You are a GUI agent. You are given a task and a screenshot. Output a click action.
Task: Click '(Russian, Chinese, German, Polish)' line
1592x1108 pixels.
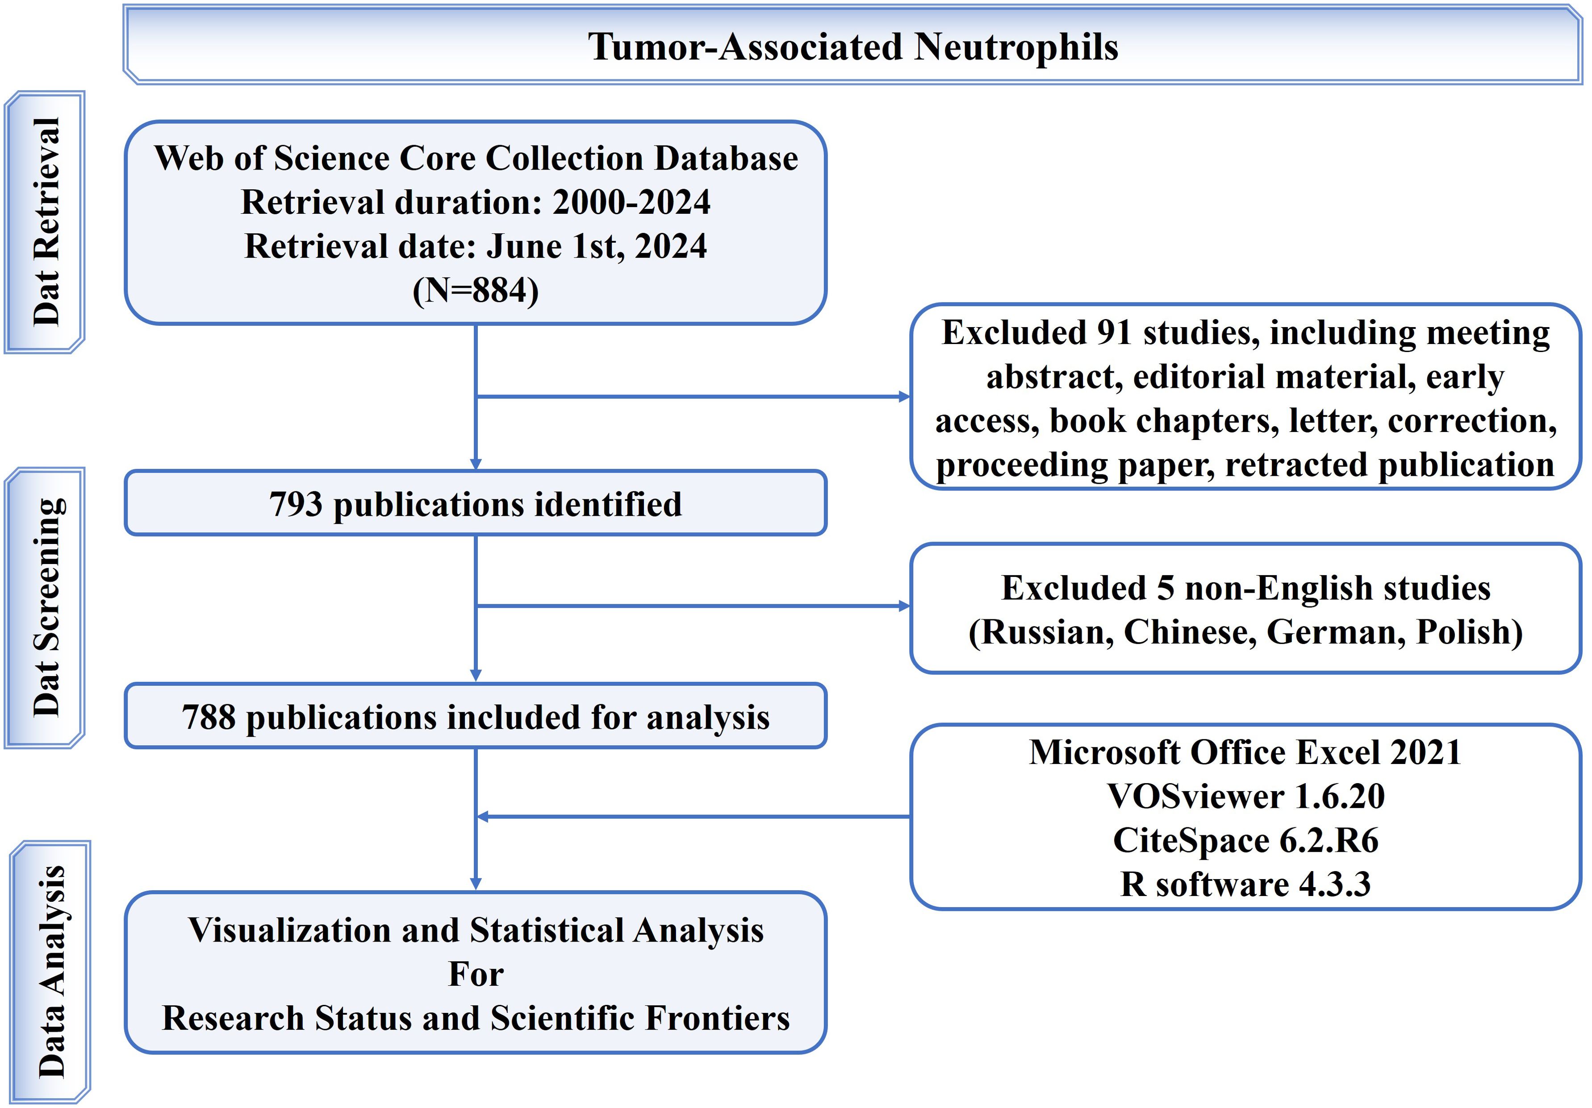(x=1245, y=632)
